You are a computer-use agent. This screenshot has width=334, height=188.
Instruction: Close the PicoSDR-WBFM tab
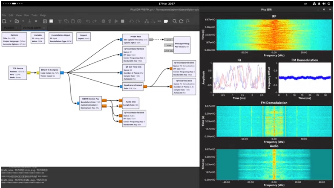point(44,28)
